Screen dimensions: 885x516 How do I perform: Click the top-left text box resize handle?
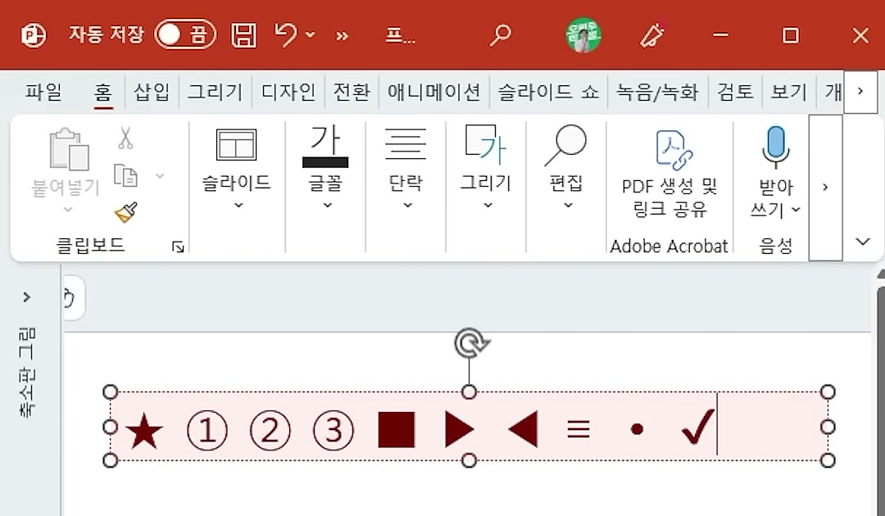tap(111, 392)
